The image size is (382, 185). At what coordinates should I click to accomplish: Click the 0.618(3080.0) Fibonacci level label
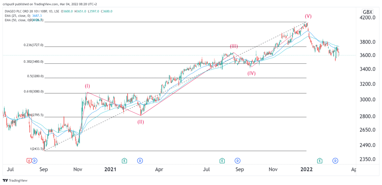33,92
